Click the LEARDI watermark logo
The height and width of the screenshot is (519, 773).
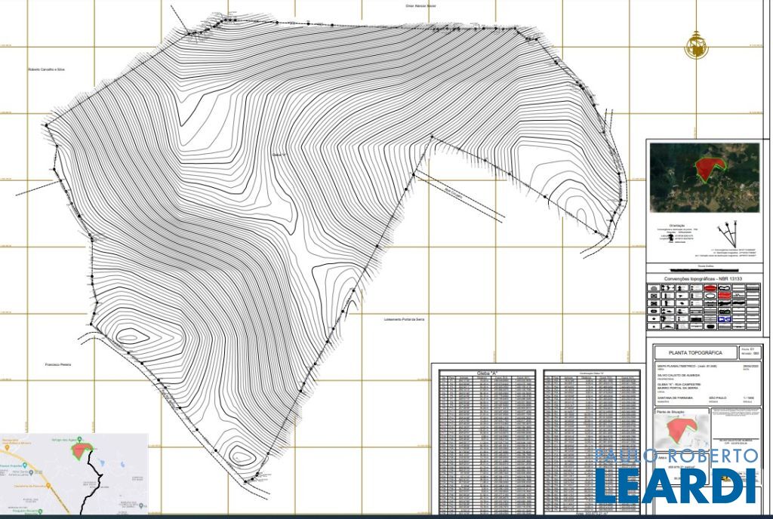[x=676, y=486]
